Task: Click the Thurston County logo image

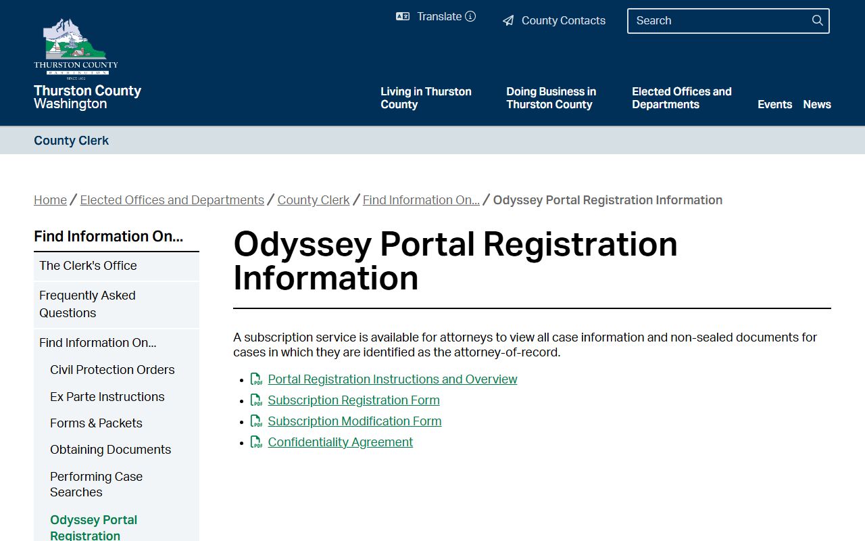Action: (x=76, y=49)
